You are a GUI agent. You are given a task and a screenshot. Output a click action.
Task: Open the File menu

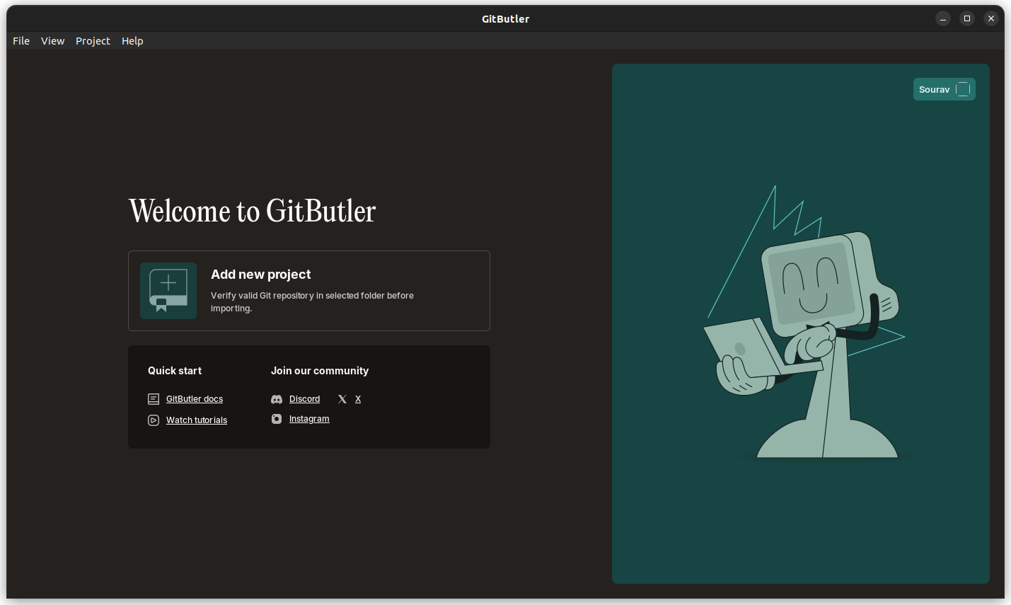[21, 40]
